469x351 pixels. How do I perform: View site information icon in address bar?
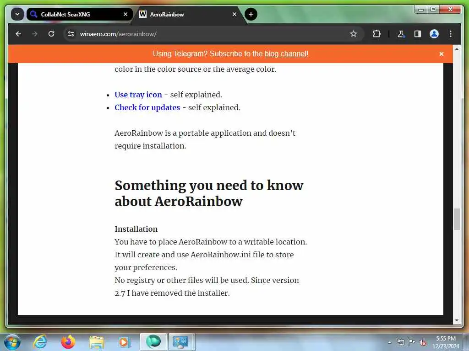(x=71, y=34)
